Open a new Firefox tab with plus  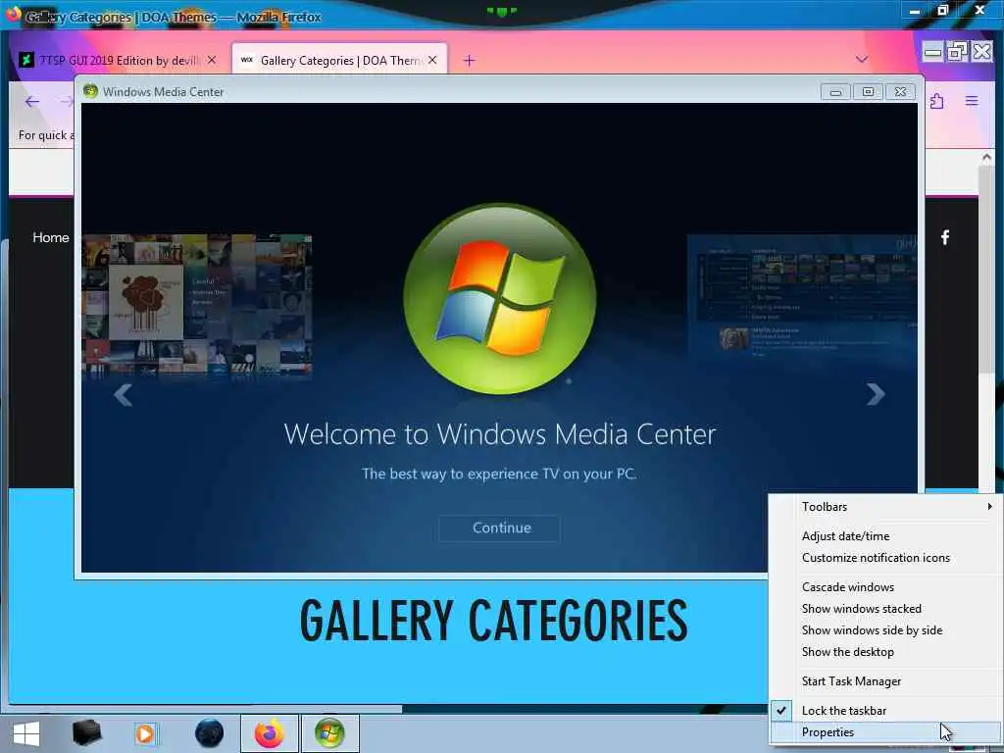point(469,60)
